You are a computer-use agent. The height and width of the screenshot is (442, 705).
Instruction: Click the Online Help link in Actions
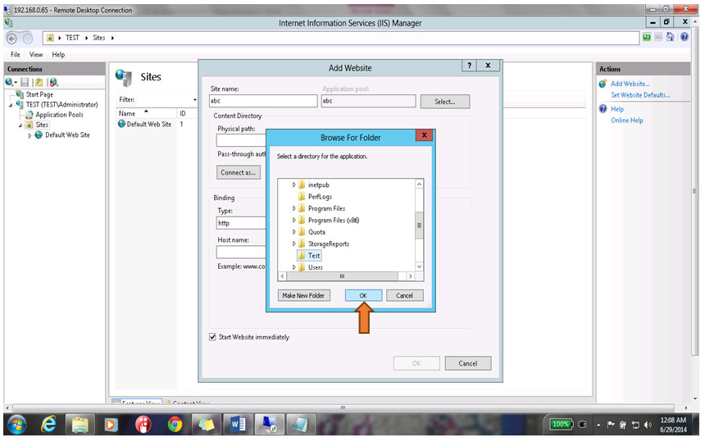[627, 120]
